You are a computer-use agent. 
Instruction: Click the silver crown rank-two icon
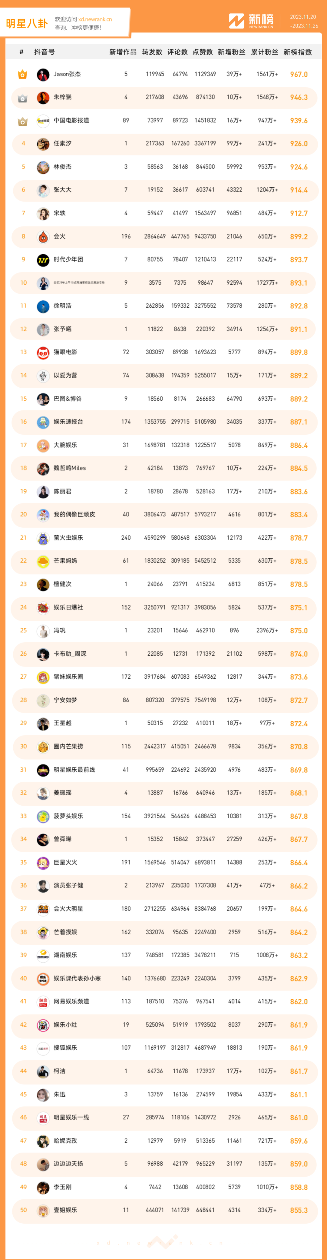click(x=22, y=98)
